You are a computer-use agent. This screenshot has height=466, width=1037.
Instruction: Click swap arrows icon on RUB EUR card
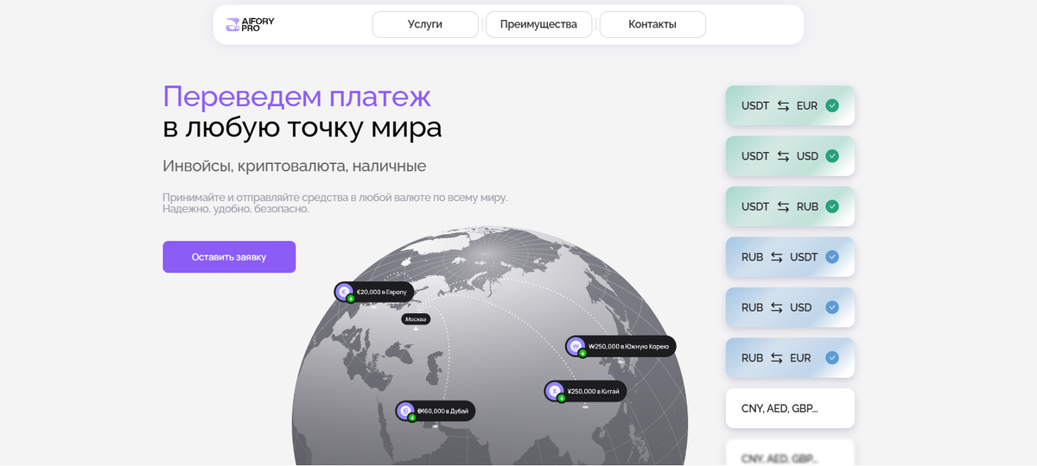776,358
